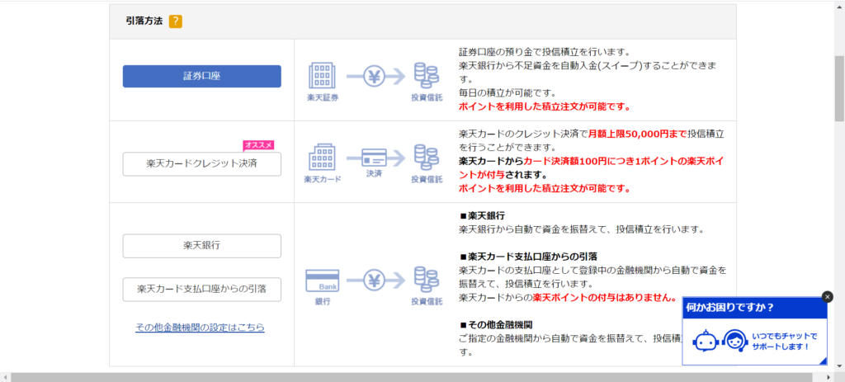
Task: Click yen arrow icon in 証券口座 row
Action: (375, 77)
